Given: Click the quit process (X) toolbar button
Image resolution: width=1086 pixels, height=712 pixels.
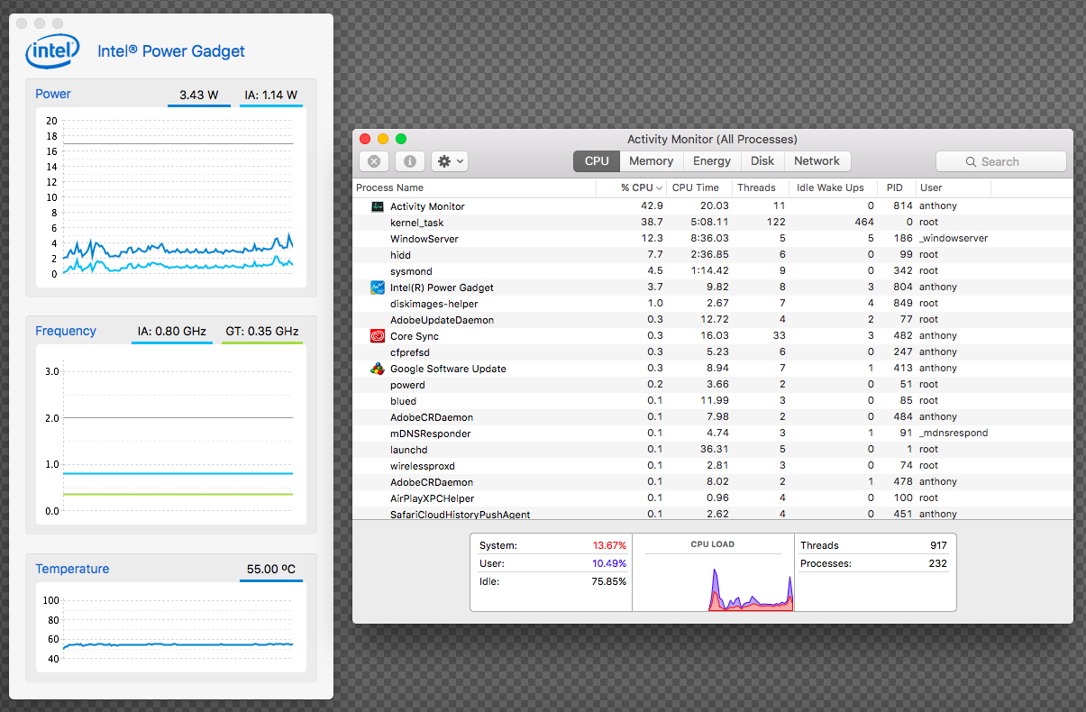Looking at the screenshot, I should point(374,161).
